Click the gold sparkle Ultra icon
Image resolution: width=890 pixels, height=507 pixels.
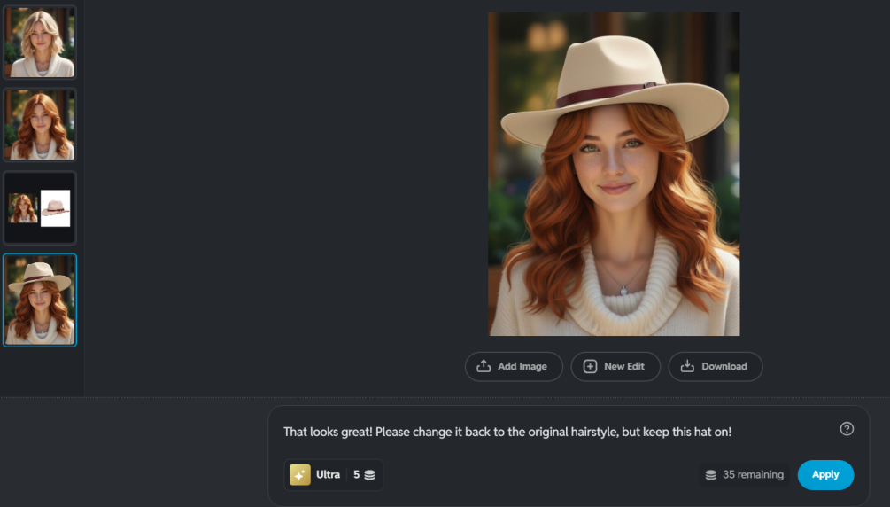[x=299, y=475]
